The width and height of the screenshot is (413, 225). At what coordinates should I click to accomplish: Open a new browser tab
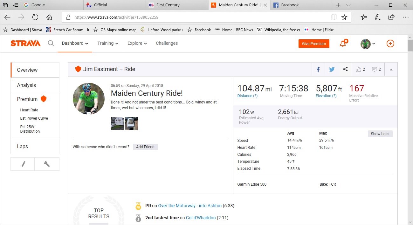[x=338, y=5]
